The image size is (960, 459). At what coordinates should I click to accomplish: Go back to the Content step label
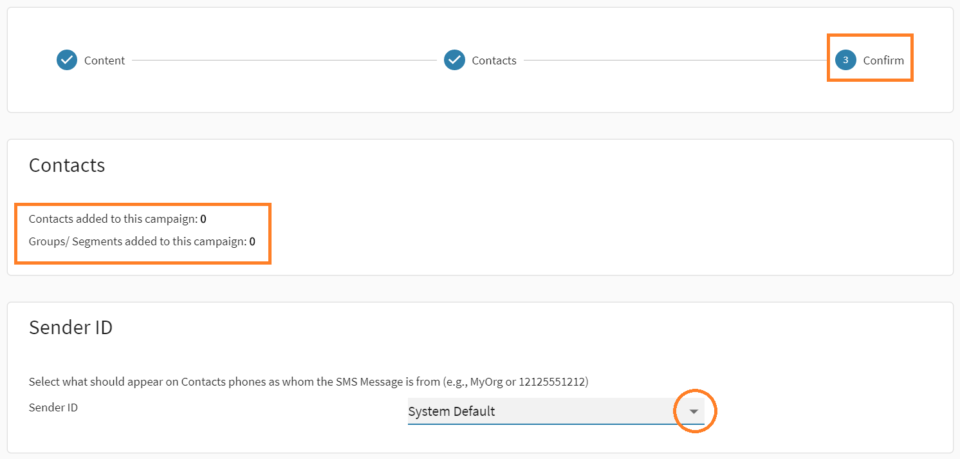click(x=104, y=61)
